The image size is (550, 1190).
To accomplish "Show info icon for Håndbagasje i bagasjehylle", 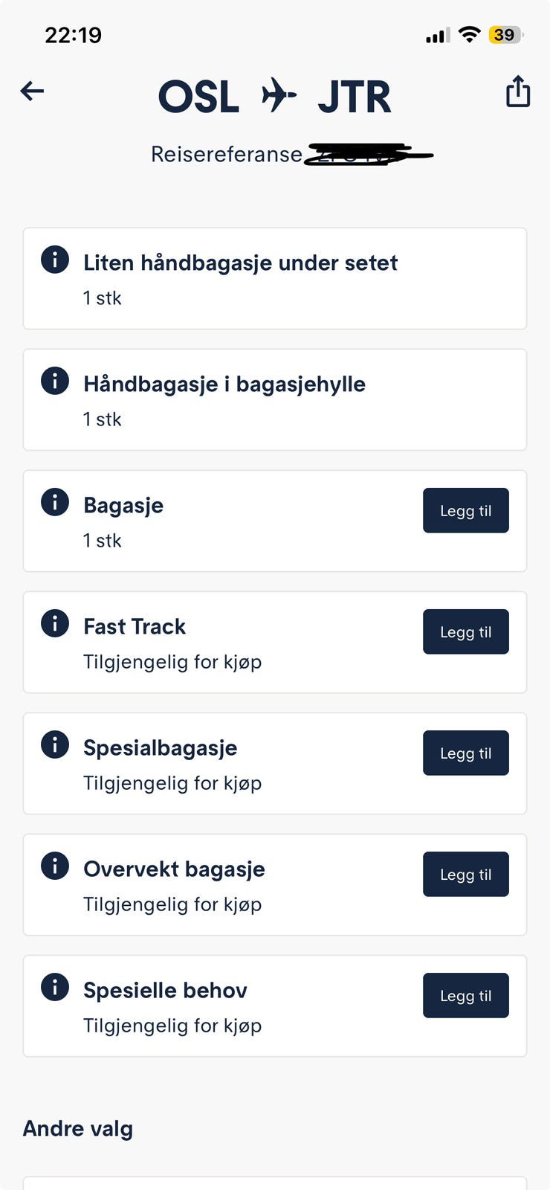I will pos(55,381).
